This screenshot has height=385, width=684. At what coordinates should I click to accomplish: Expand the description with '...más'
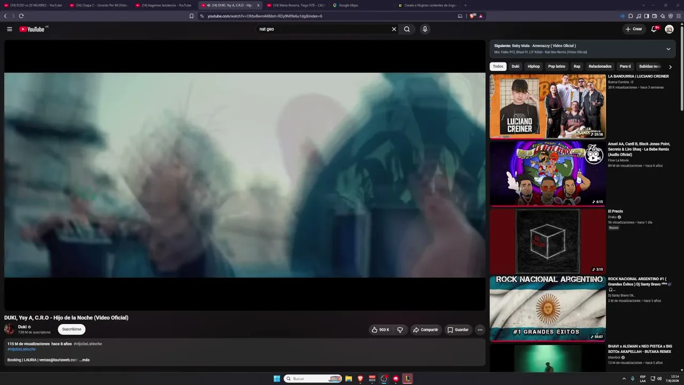click(84, 360)
